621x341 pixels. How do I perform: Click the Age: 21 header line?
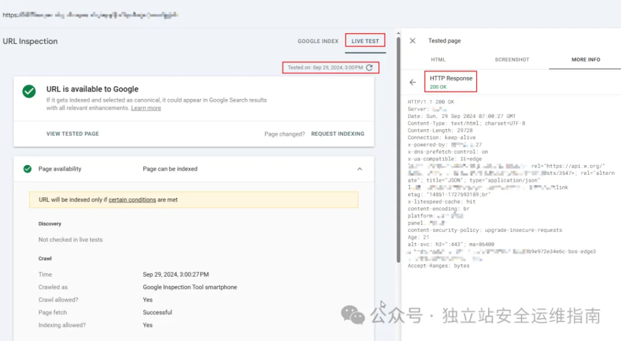point(418,237)
